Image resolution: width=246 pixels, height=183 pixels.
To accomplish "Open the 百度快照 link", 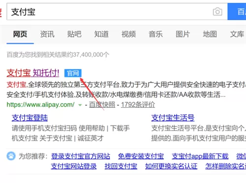I will point(102,105).
